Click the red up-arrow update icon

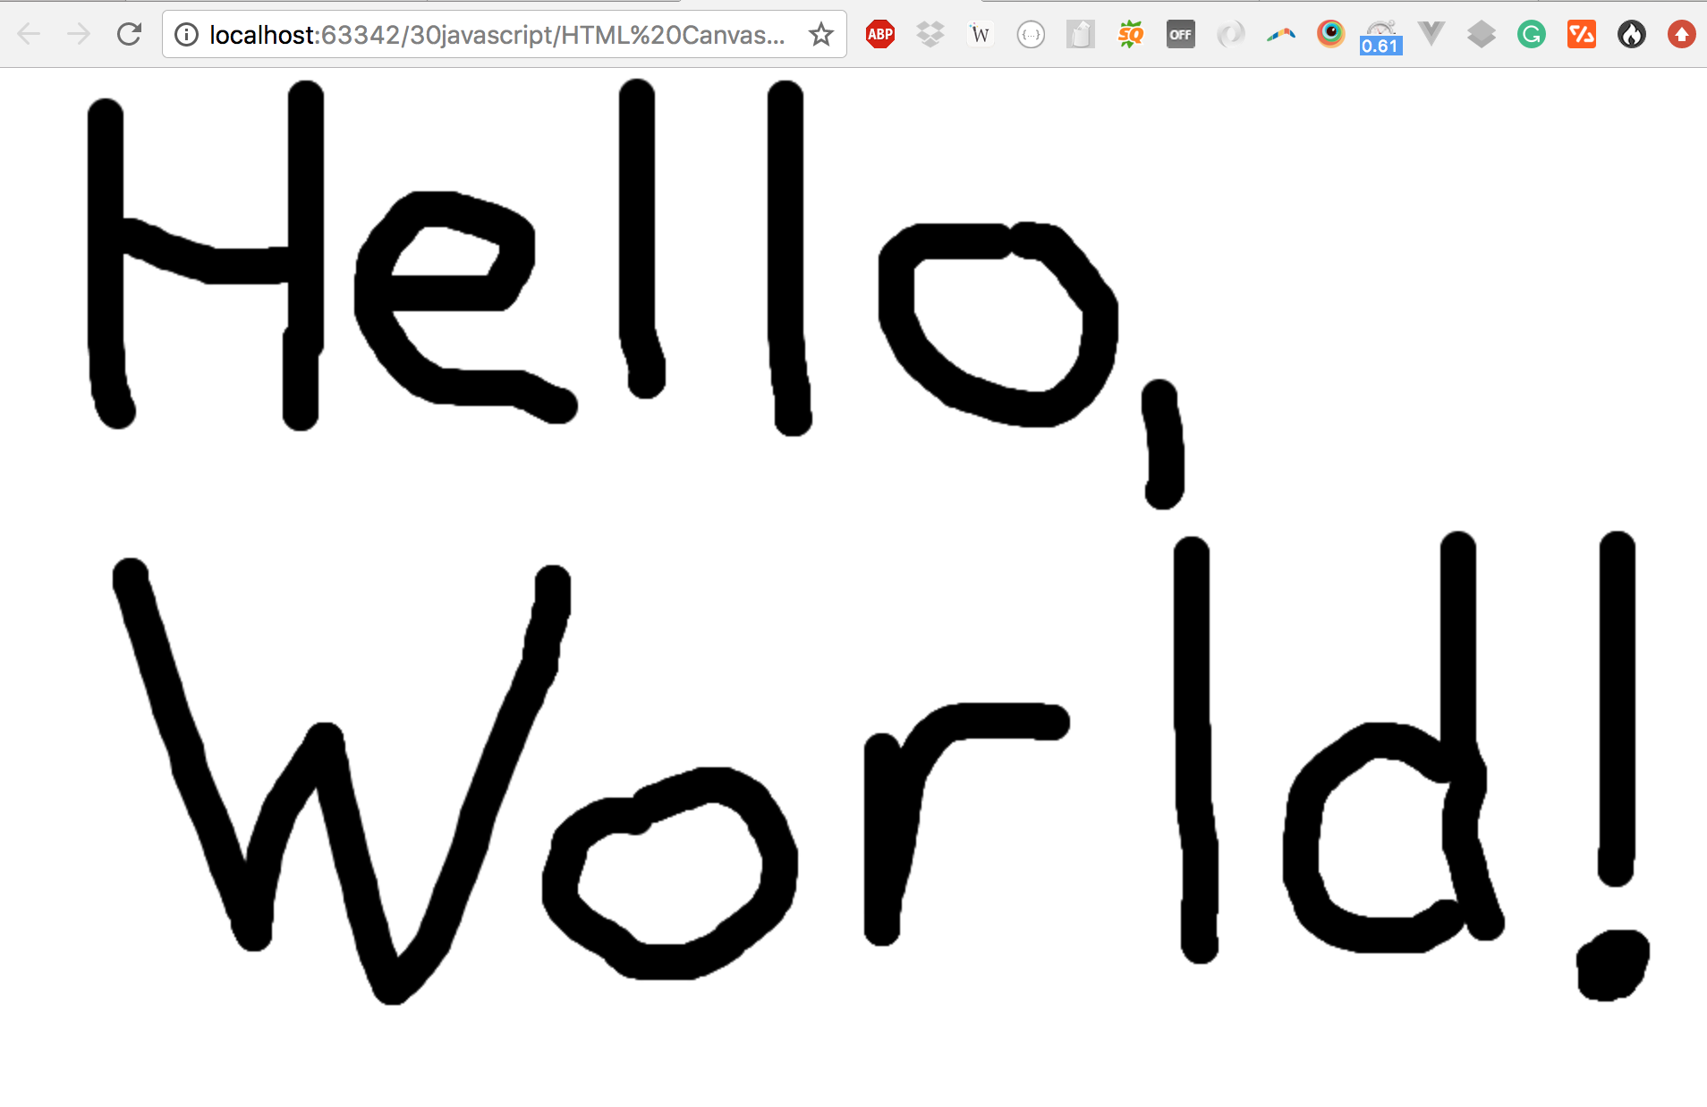1682,35
